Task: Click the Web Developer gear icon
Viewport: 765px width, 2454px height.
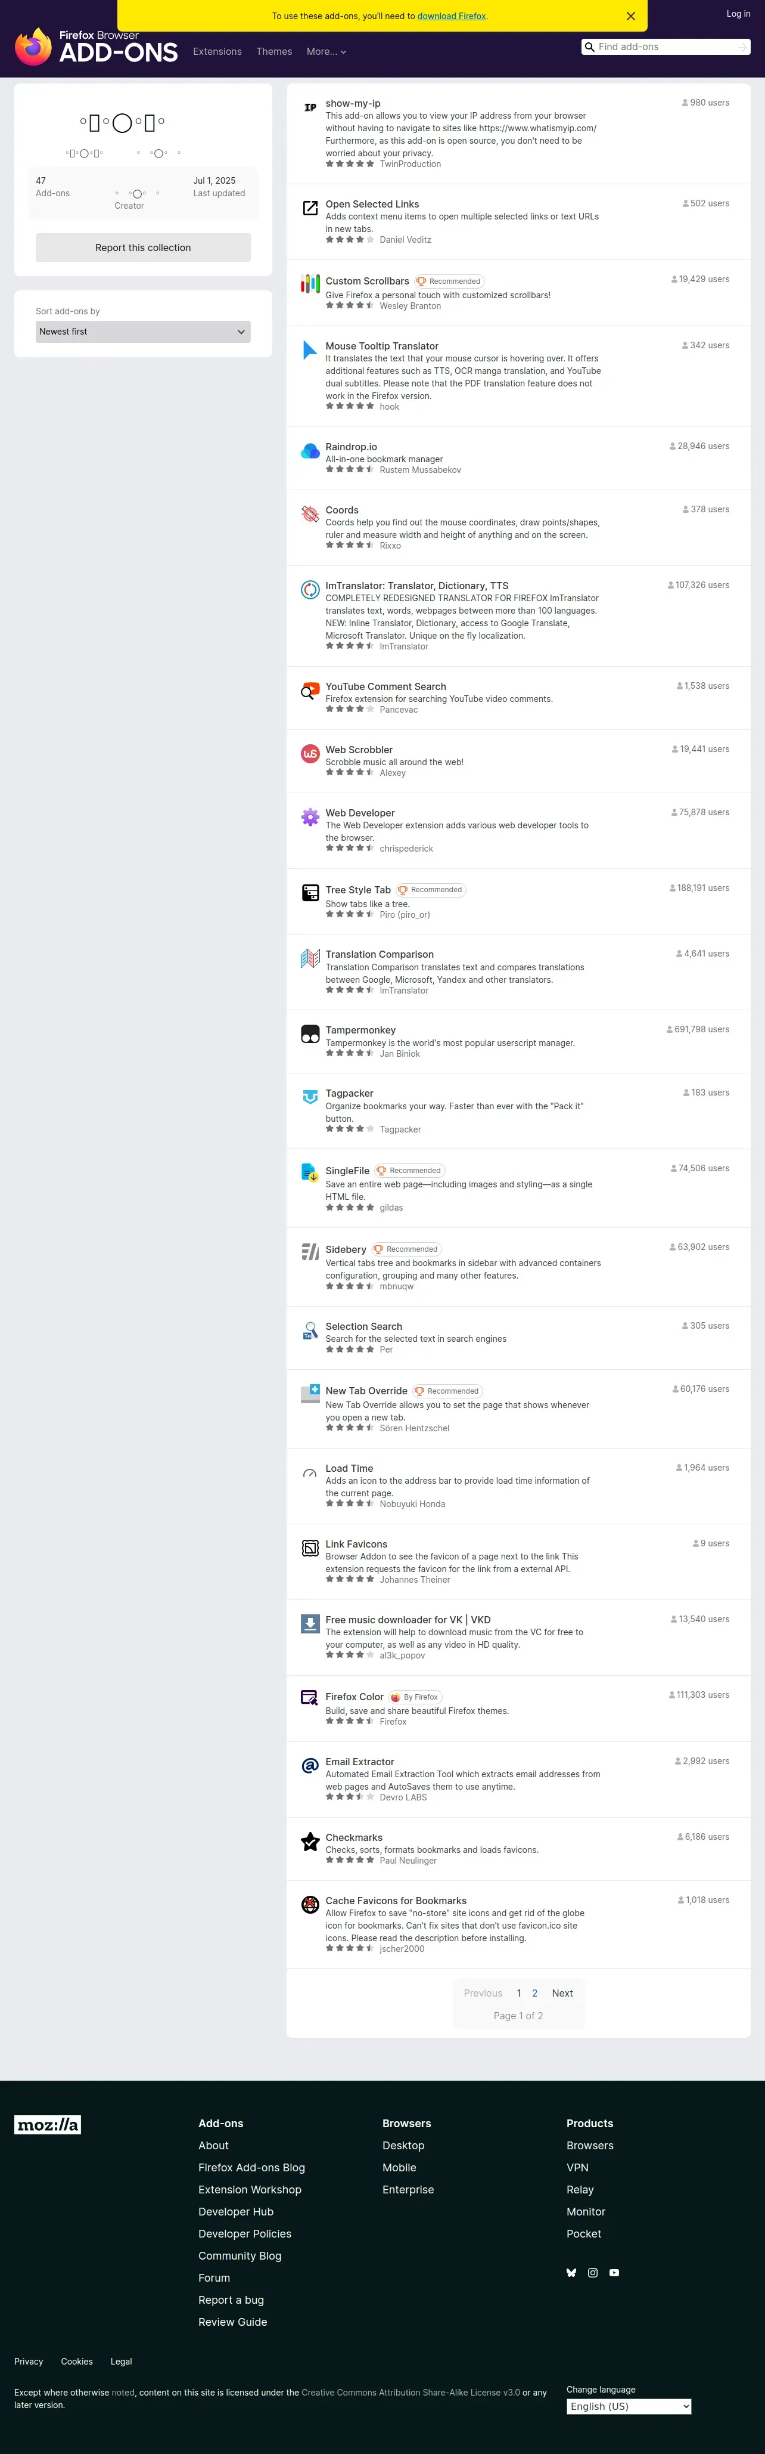Action: click(310, 818)
